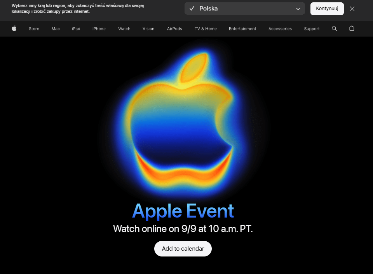The image size is (373, 274).
Task: Open the AirPods menu
Action: point(174,28)
